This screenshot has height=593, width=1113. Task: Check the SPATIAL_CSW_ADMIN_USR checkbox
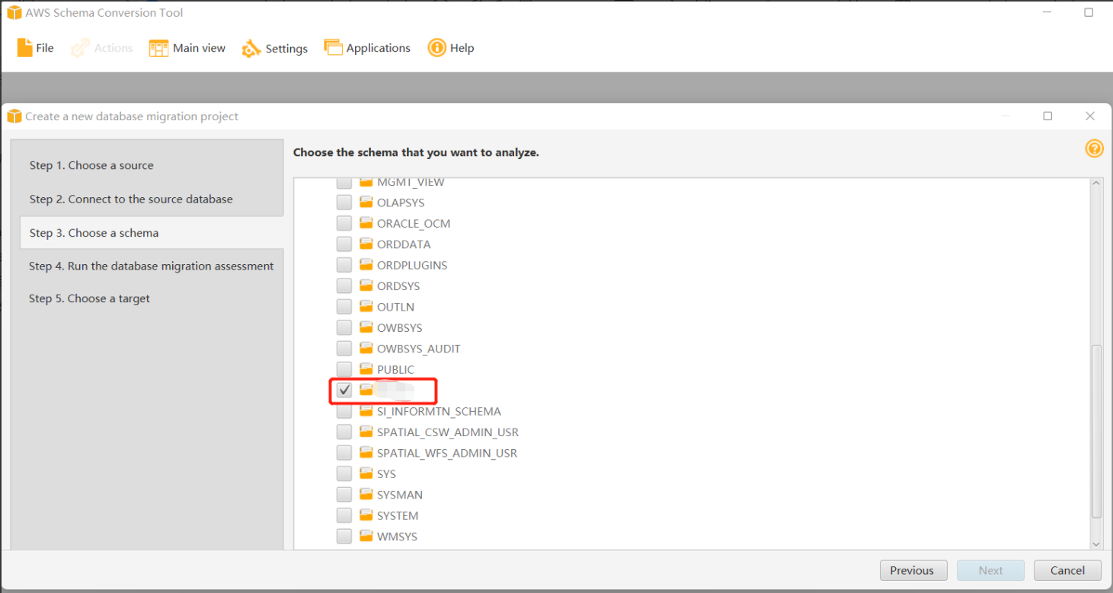[x=344, y=432]
